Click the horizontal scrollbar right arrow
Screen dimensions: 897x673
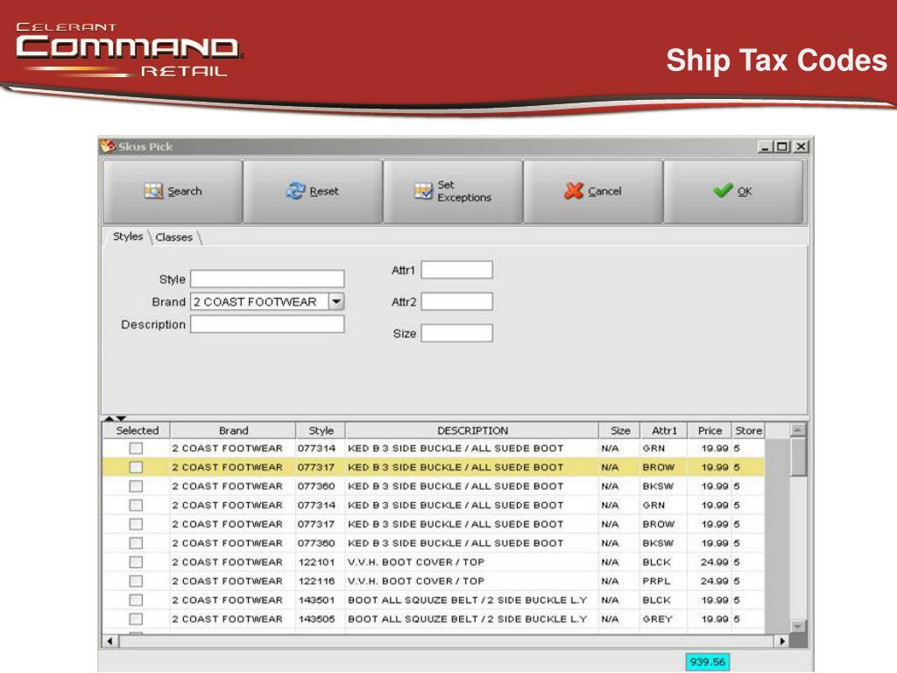(782, 641)
